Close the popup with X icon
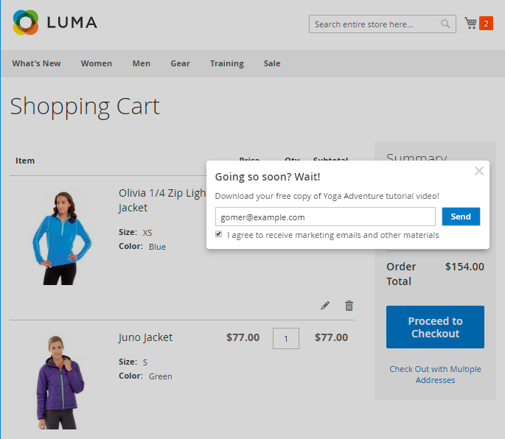Viewport: 505px width, 439px height. [x=479, y=172]
